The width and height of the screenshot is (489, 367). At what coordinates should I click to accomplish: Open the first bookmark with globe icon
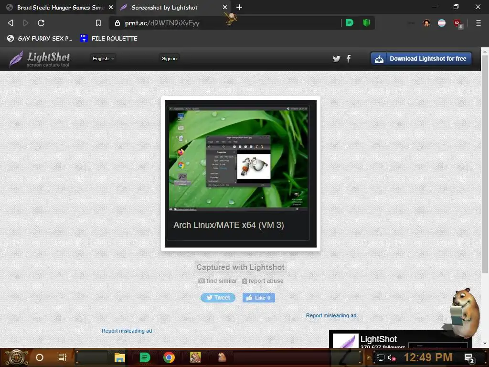tap(40, 38)
